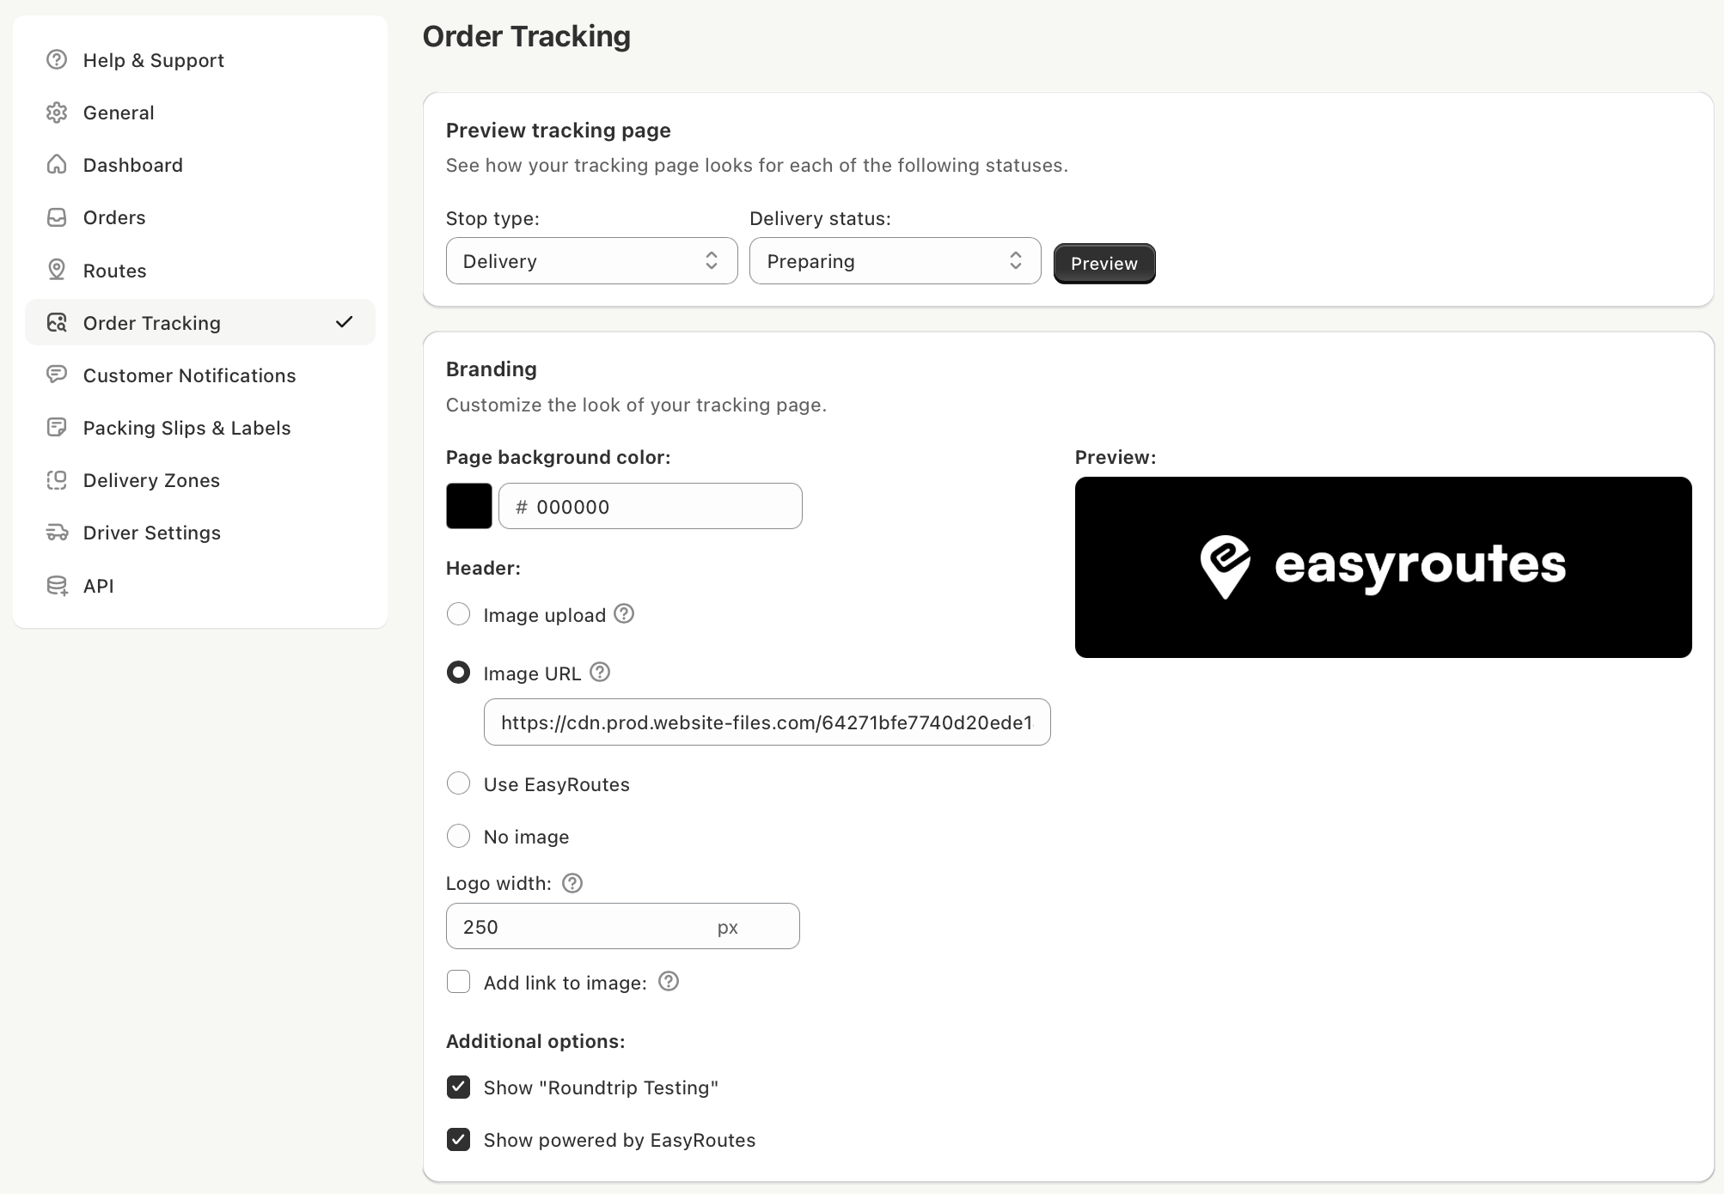The width and height of the screenshot is (1724, 1194).
Task: Click help icon next to Image upload
Action: click(x=625, y=614)
